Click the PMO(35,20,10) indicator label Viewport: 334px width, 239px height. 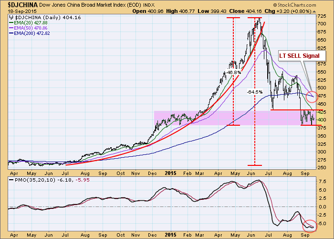35,180
